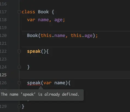This screenshot has height=112, width=130.
Task: Click line number 120 in the gutter
Action: (x=3, y=36)
